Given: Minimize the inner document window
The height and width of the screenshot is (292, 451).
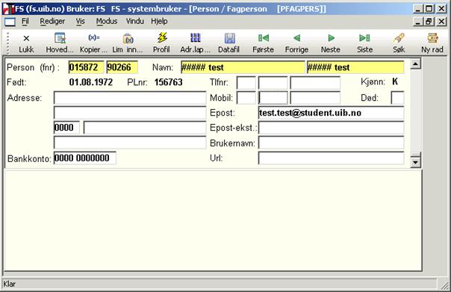Looking at the screenshot, I should (418, 22).
